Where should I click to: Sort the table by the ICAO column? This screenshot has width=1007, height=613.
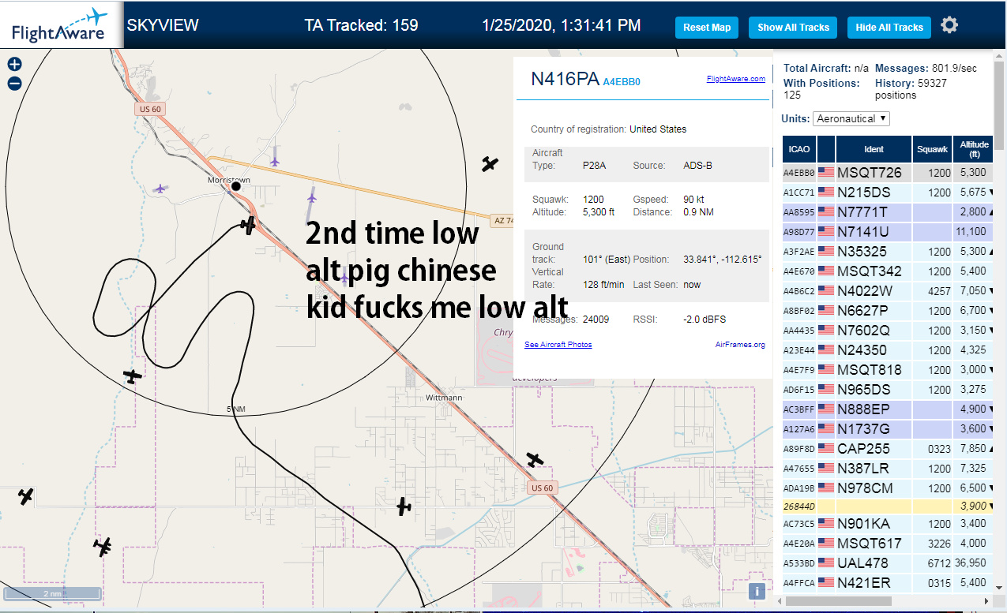(x=799, y=149)
